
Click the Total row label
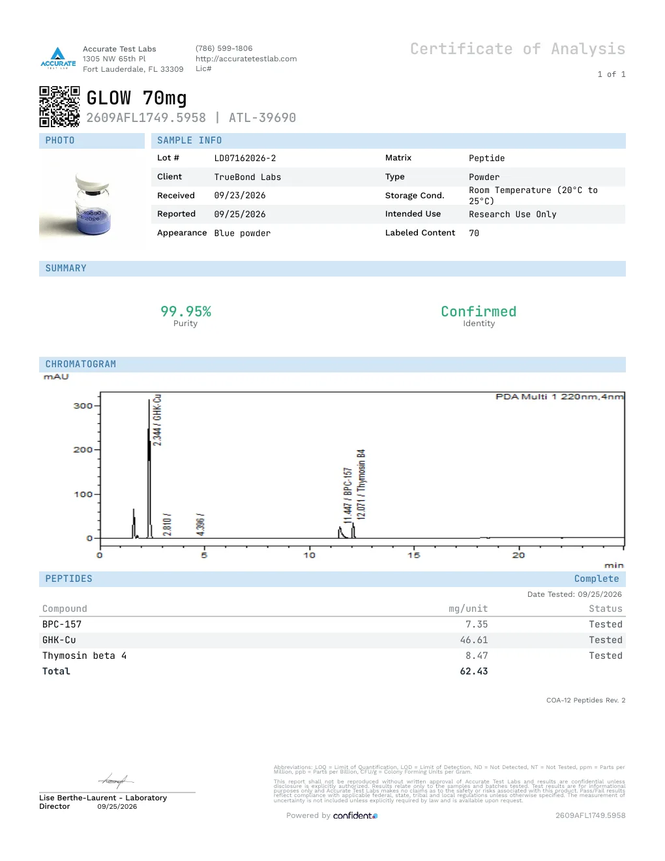[56, 672]
